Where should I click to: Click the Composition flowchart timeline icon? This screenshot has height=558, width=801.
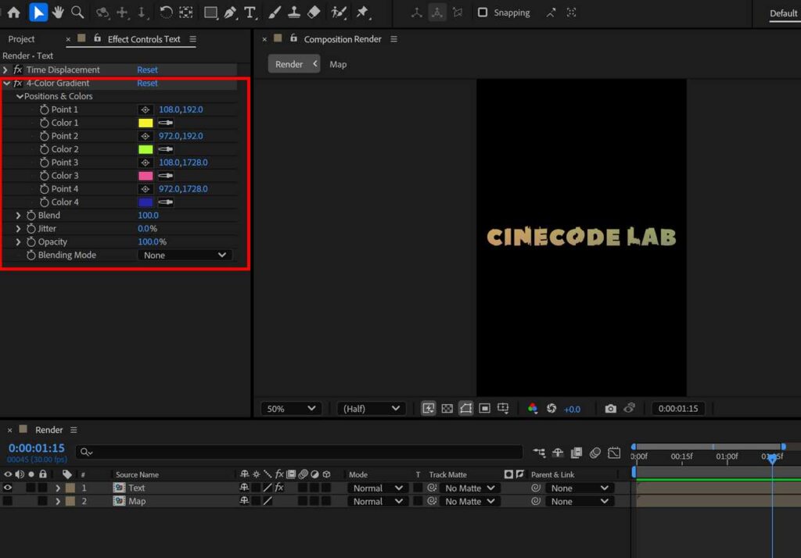click(539, 452)
